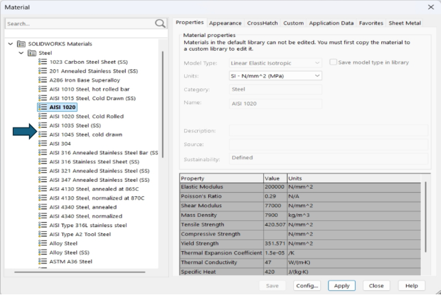Click the Elastic Modulus value 200000

275,187
